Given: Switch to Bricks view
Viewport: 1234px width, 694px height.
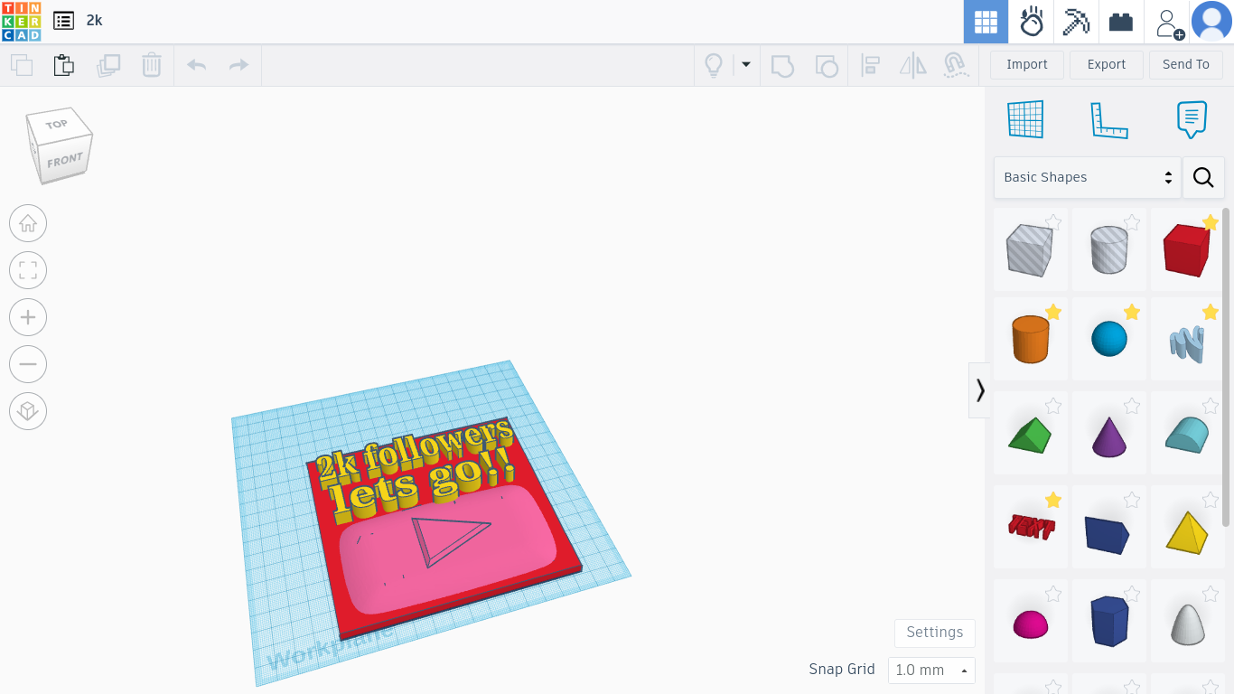Looking at the screenshot, I should click(1121, 22).
